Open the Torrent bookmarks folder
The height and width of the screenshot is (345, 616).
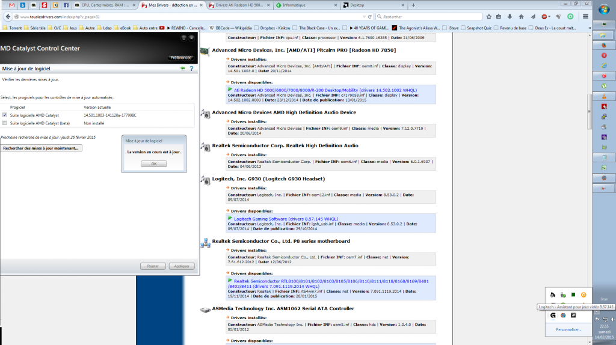click(12, 28)
